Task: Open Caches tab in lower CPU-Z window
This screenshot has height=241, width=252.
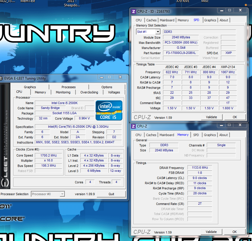Action: [151, 135]
